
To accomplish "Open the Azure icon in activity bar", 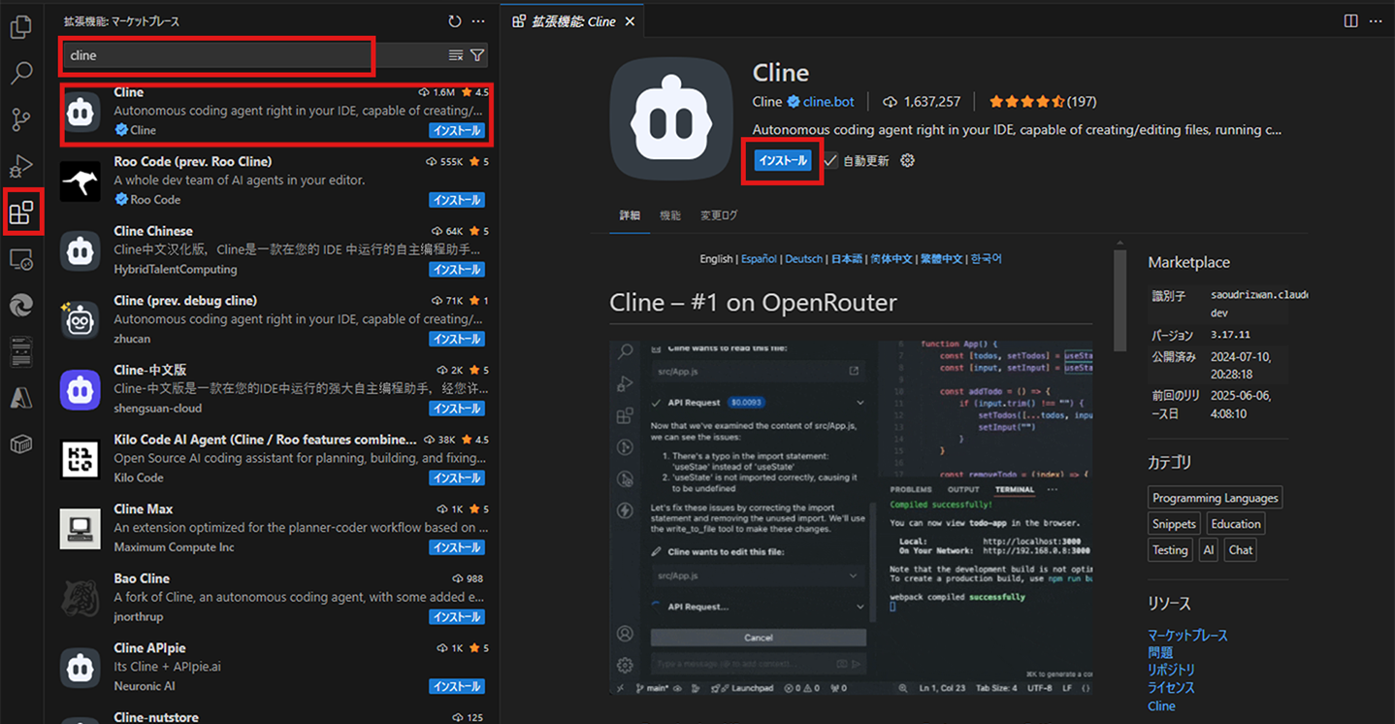I will coord(20,398).
